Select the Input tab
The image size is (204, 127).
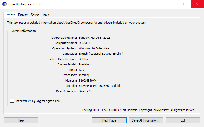pyautogui.click(x=46, y=15)
